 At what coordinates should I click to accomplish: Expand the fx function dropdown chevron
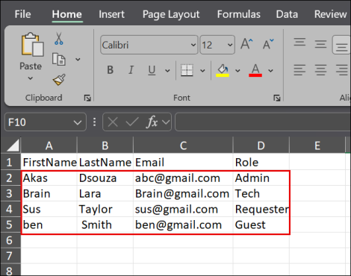(166, 122)
